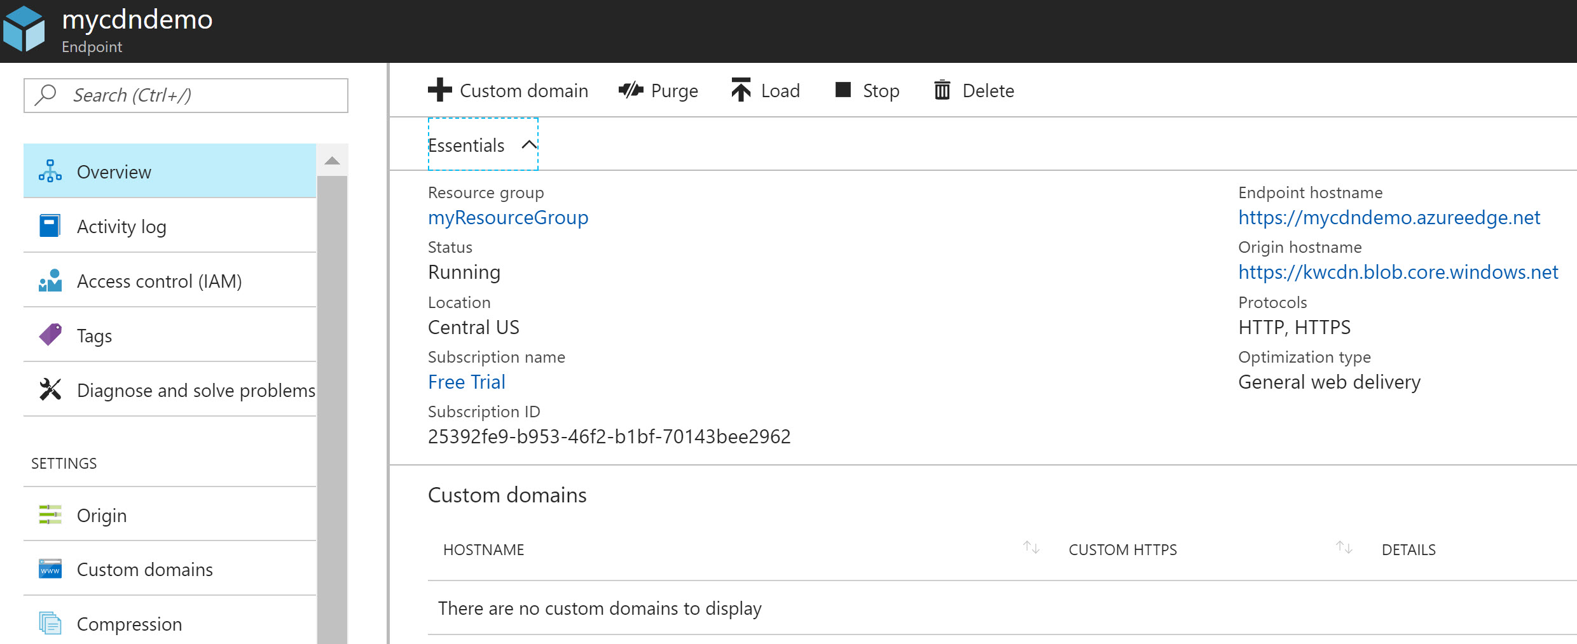
Task: Click the Compression documents icon
Action: click(x=50, y=624)
